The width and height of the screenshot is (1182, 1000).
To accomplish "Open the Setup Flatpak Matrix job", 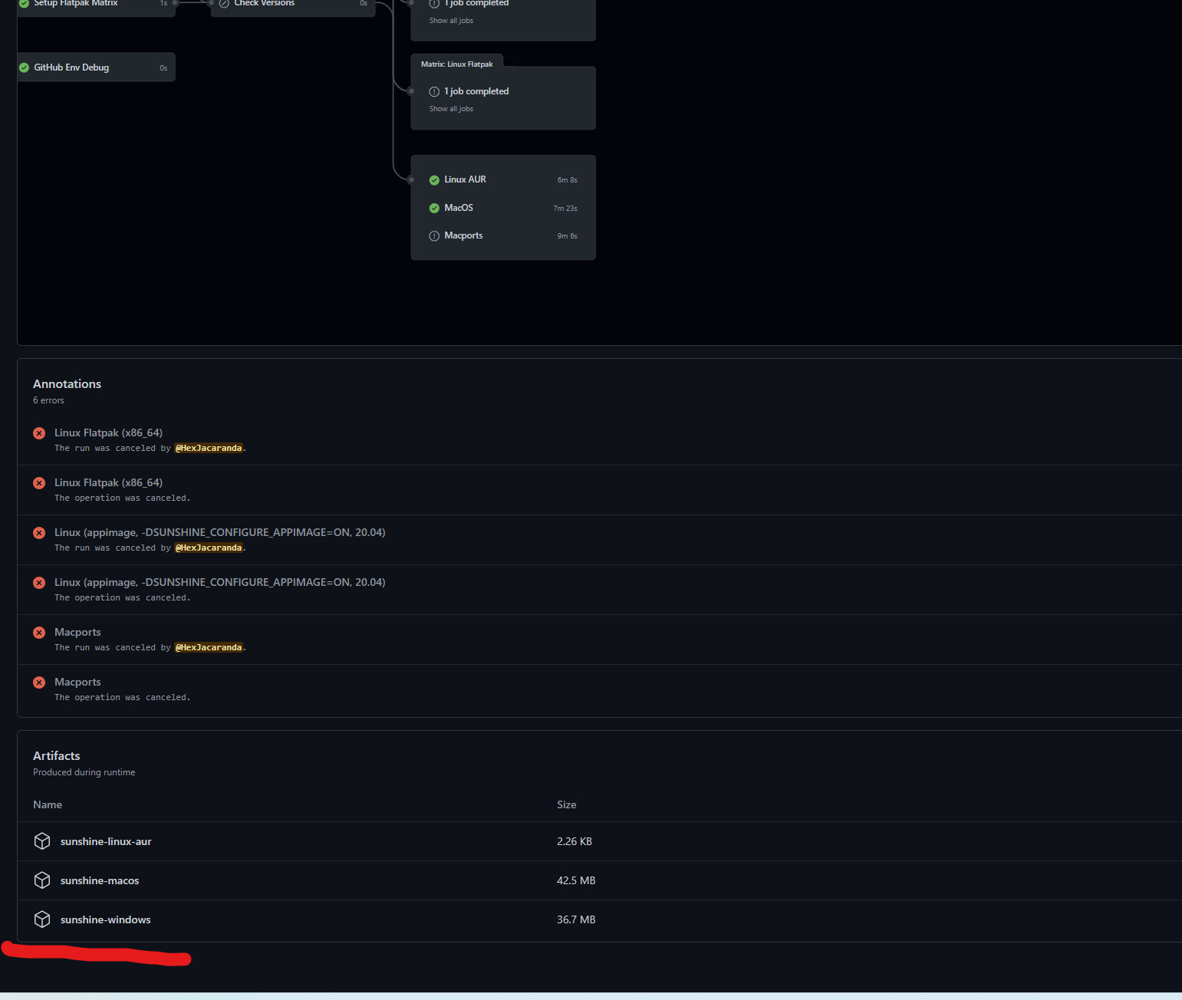I will coord(75,3).
